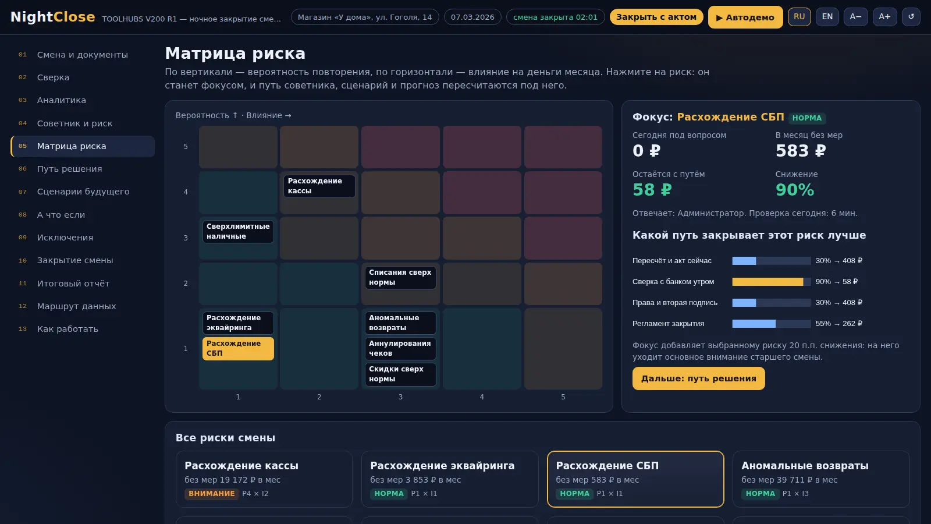Pick Списания сверх нормы in matrix
This screenshot has height=524, width=931.
tap(400, 277)
